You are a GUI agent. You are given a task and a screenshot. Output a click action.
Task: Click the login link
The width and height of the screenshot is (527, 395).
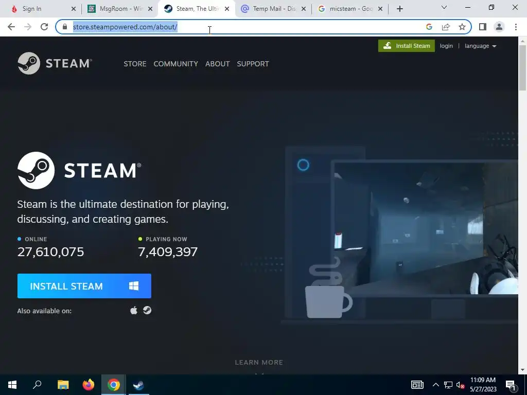tap(446, 46)
